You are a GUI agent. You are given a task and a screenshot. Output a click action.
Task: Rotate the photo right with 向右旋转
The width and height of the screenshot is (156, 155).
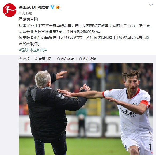point(87,59)
